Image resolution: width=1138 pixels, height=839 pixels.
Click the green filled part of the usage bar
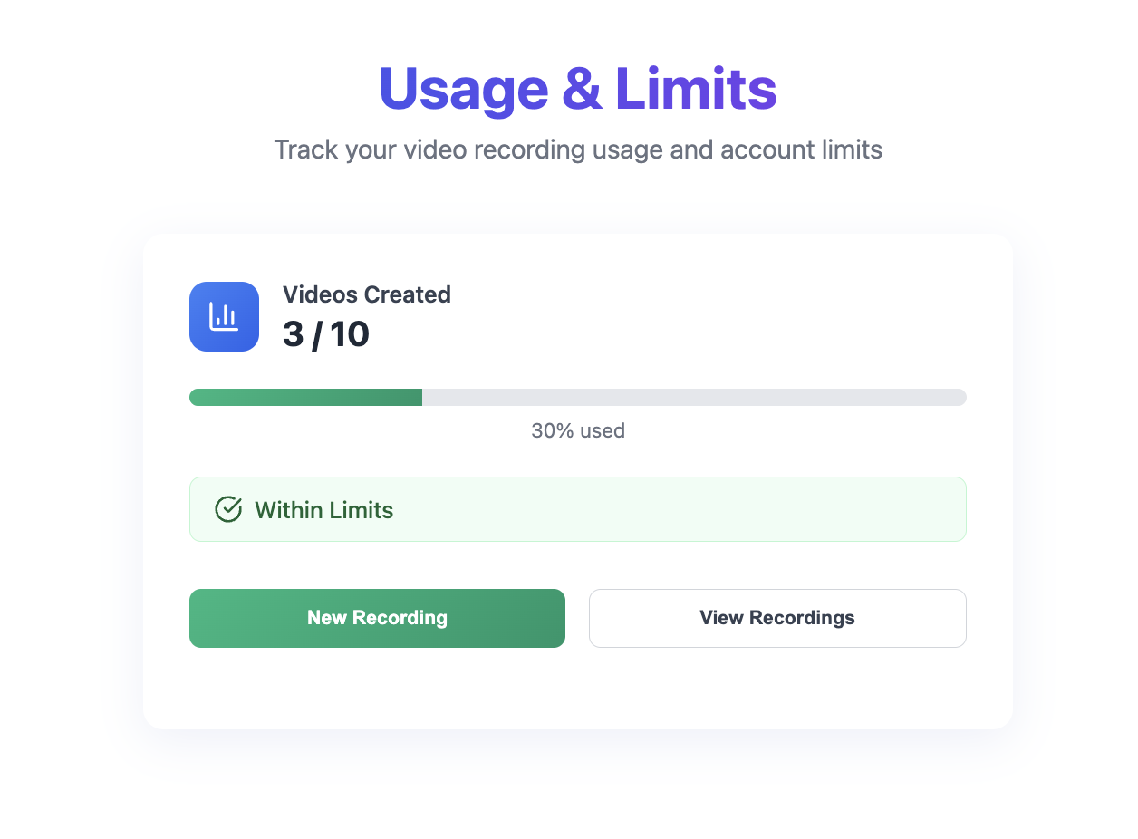(305, 397)
